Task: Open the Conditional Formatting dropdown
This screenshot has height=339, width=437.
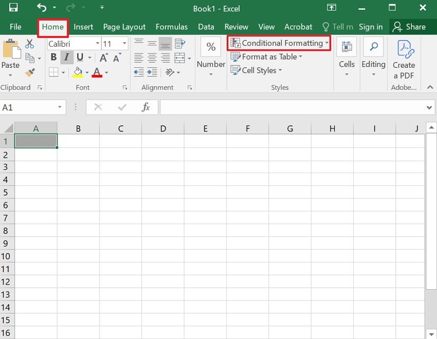Action: 279,43
